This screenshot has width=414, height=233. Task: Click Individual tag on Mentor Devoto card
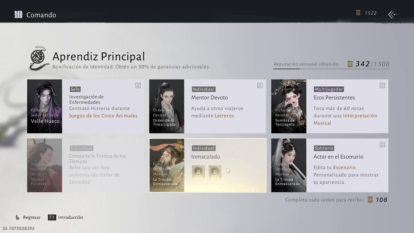tap(203, 89)
